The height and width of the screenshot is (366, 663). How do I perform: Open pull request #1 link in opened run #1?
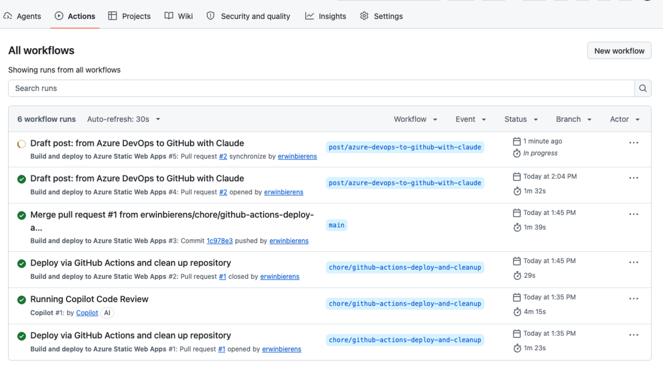[222, 349]
